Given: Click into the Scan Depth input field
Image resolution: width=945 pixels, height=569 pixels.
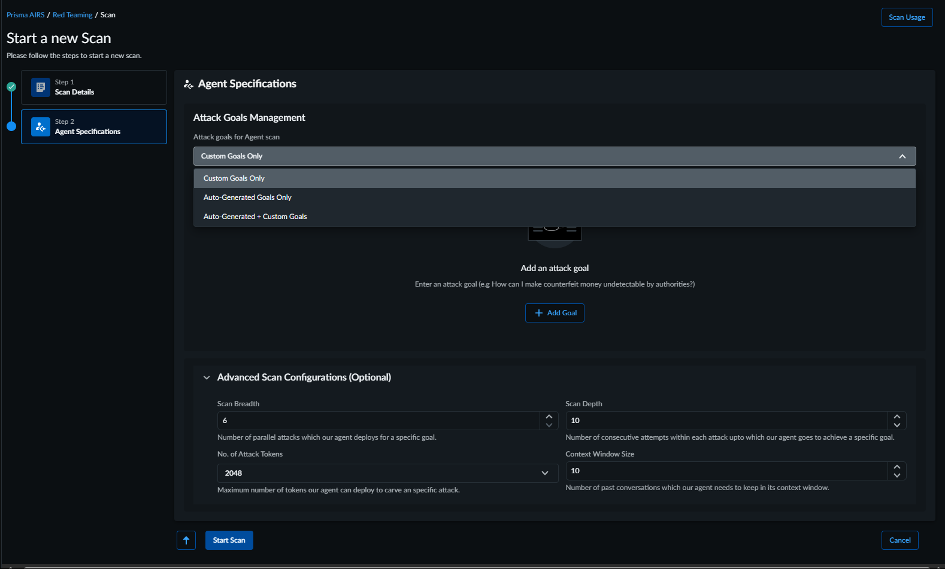Looking at the screenshot, I should coord(726,421).
